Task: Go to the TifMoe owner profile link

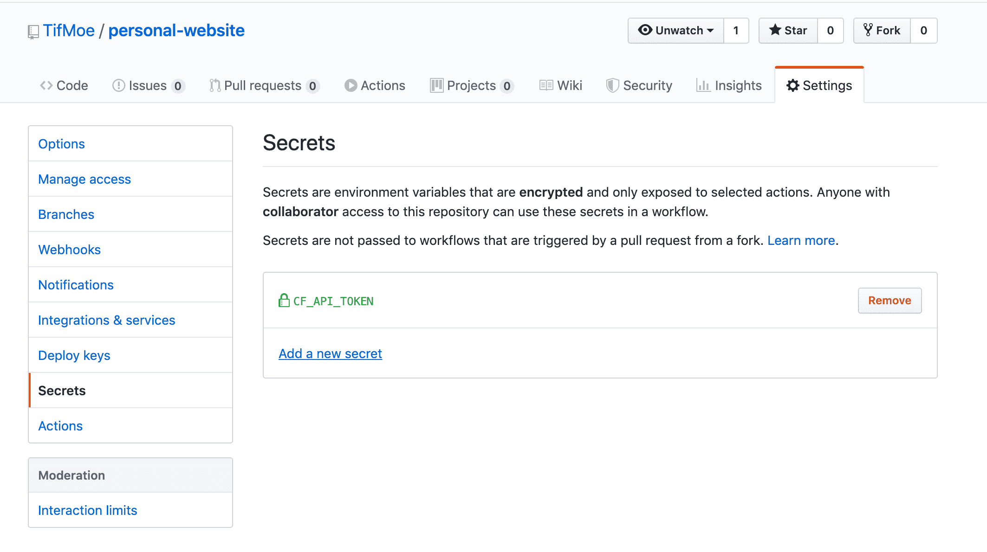Action: (x=69, y=31)
